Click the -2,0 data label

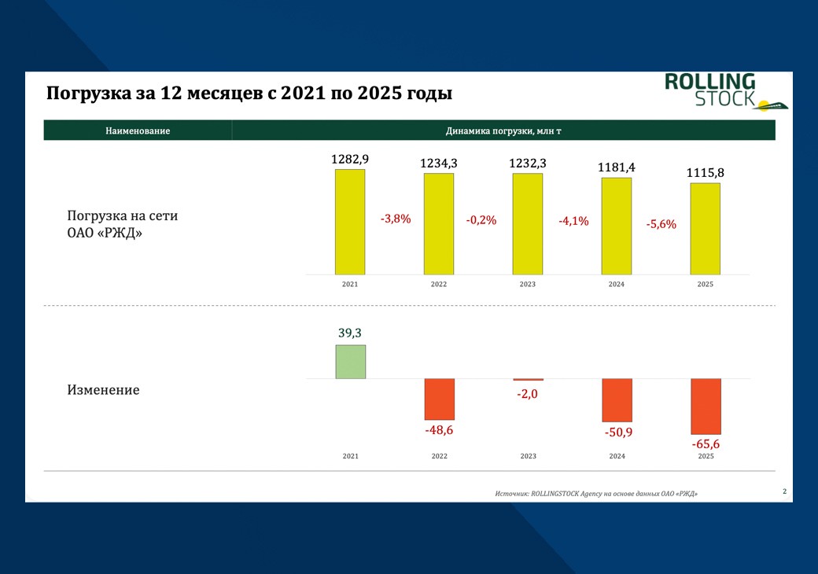tap(527, 394)
